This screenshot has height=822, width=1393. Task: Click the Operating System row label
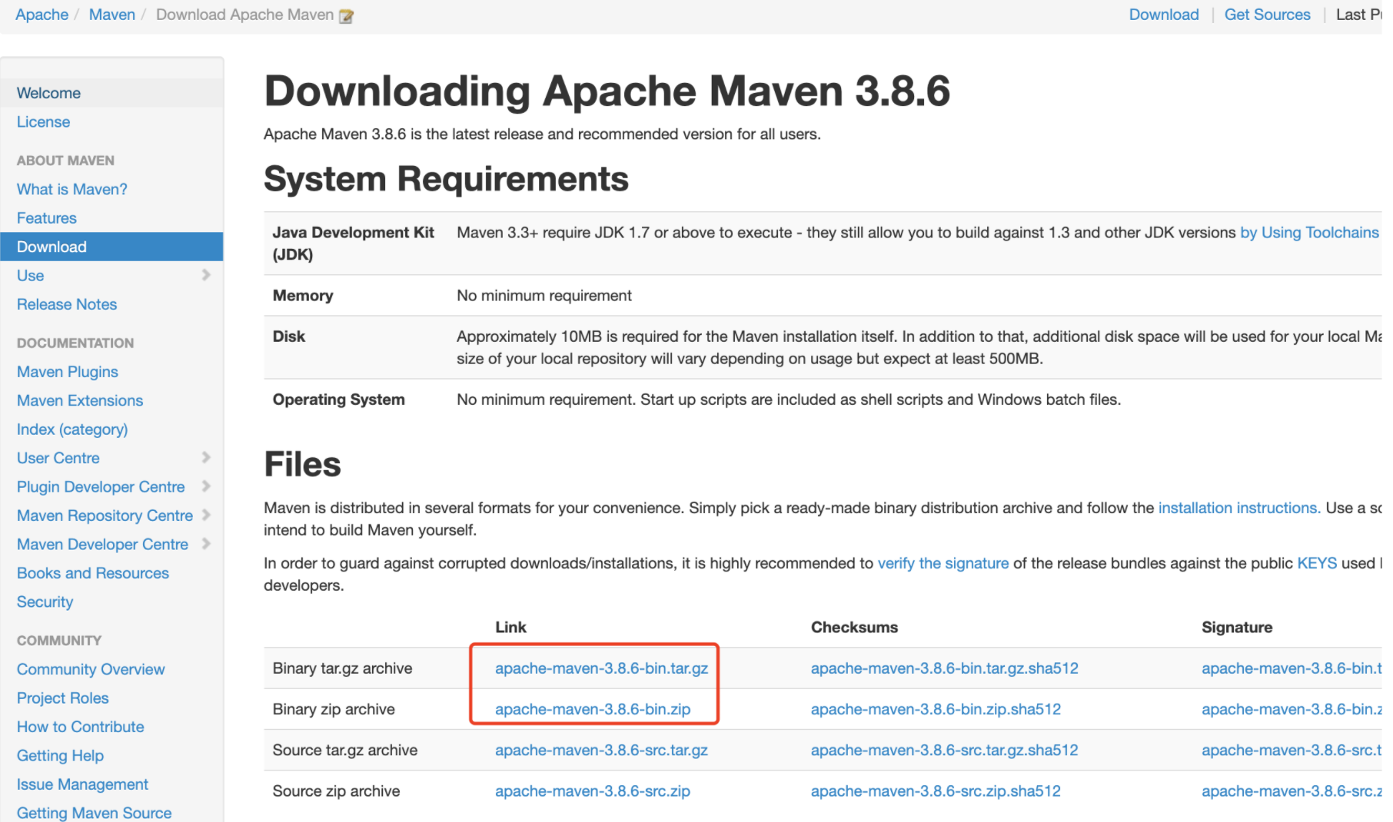pos(338,399)
